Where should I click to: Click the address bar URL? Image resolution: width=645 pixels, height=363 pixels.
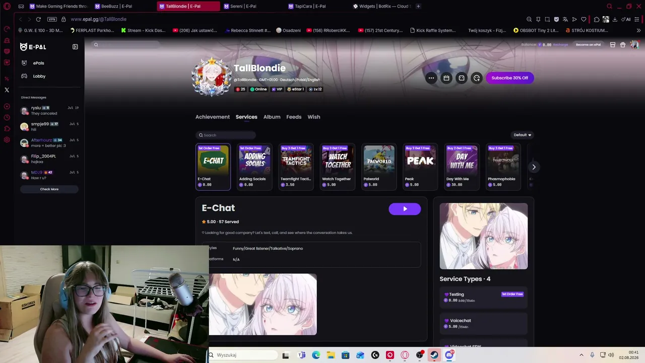tap(99, 19)
